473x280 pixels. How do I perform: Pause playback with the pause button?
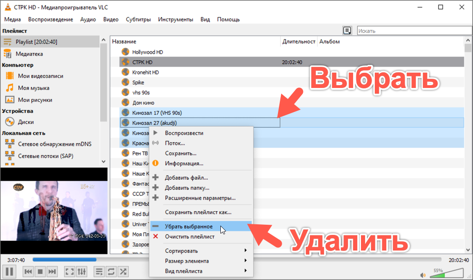[10, 272]
